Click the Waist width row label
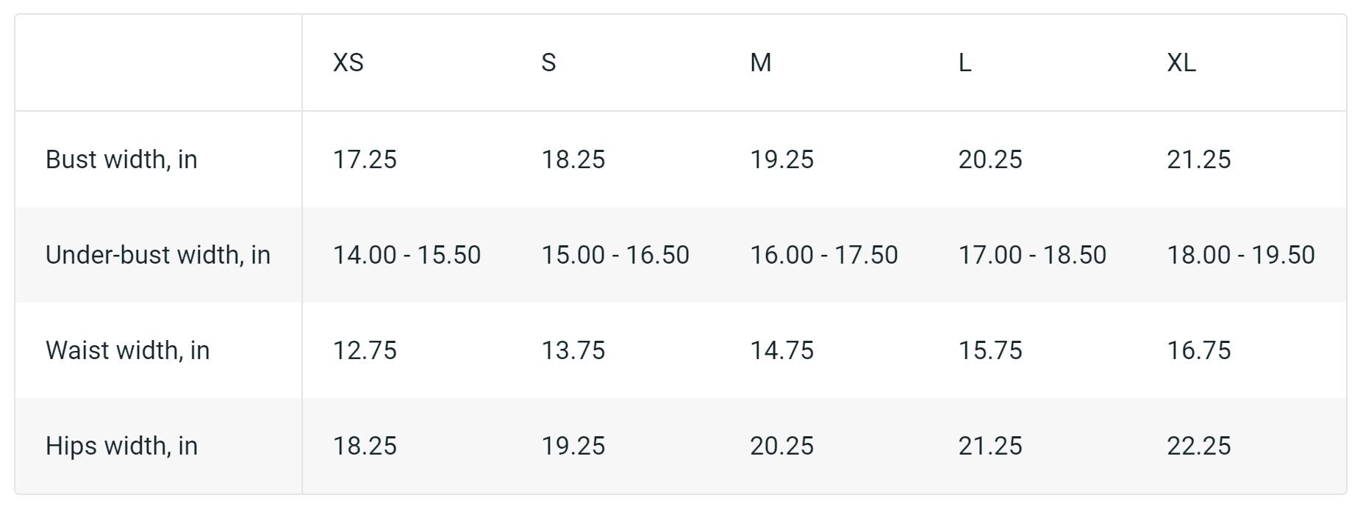This screenshot has height=506, width=1360. pyautogui.click(x=128, y=350)
